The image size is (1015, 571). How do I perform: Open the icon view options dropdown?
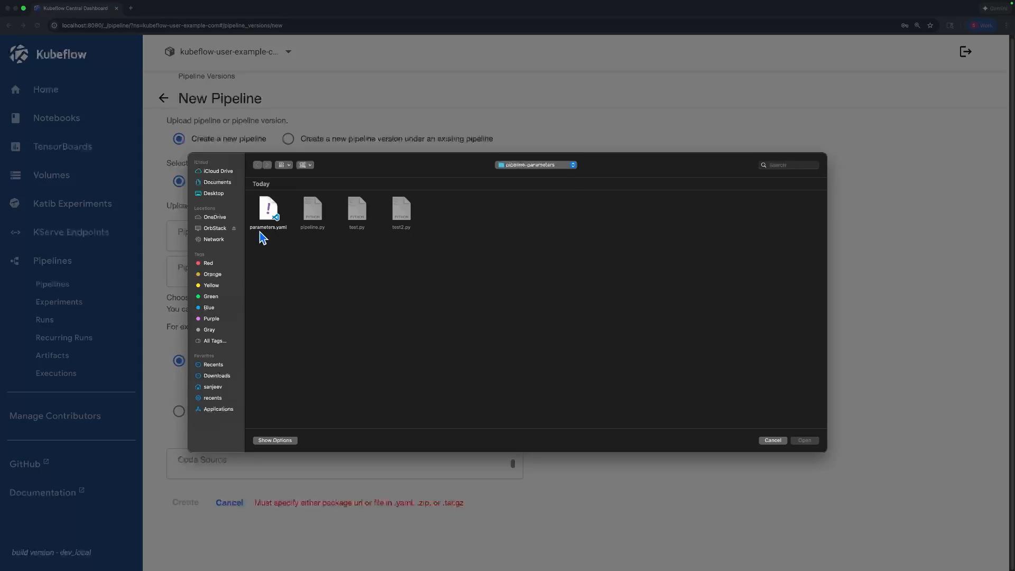[284, 165]
